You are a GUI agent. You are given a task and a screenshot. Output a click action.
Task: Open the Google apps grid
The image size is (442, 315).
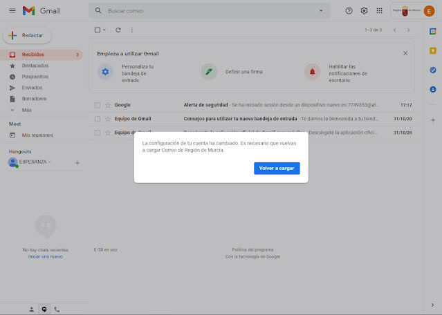click(x=380, y=10)
